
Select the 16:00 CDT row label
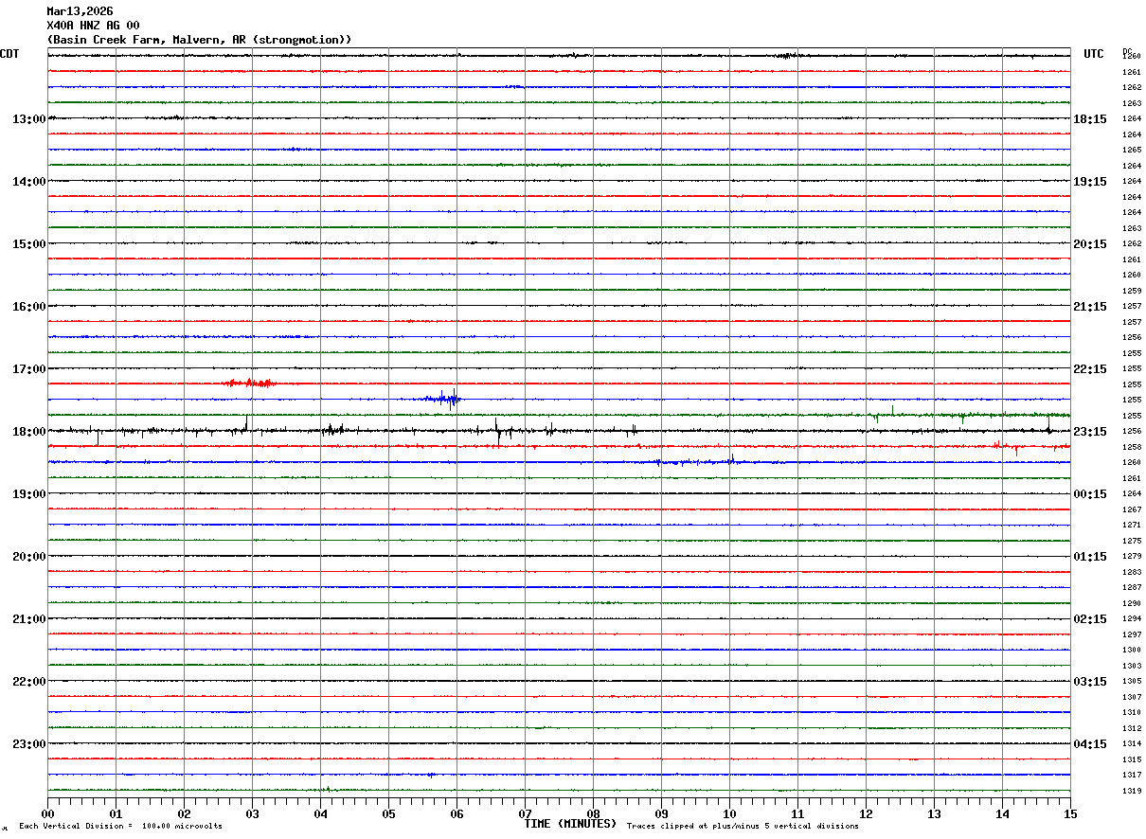click(29, 307)
